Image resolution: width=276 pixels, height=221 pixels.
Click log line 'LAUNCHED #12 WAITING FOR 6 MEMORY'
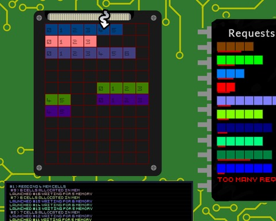[51, 216]
